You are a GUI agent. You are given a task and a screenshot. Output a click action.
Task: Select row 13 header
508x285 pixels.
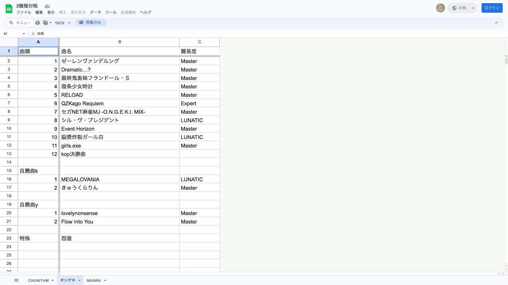[x=9, y=154]
